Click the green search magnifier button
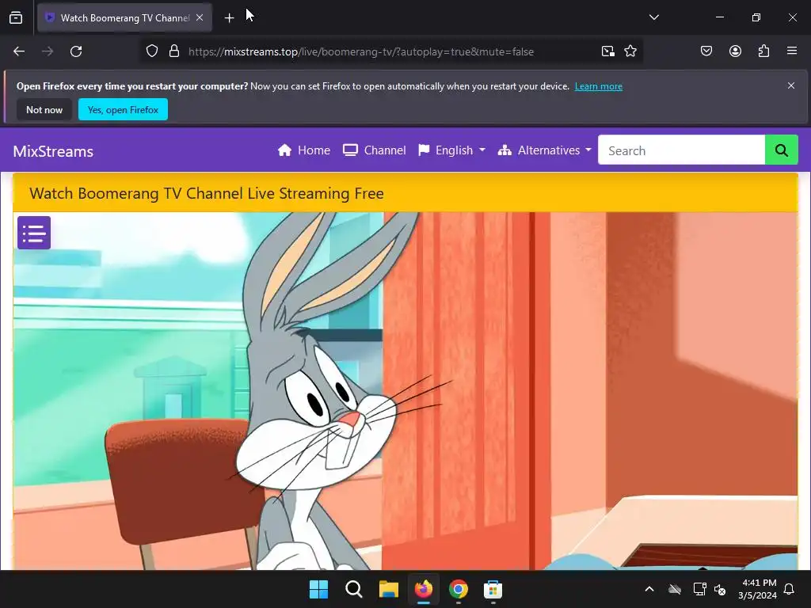811x608 pixels. click(x=781, y=150)
